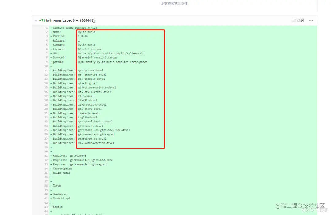Select line number 1
This screenshot has height=215, width=331.
[x=47, y=28]
